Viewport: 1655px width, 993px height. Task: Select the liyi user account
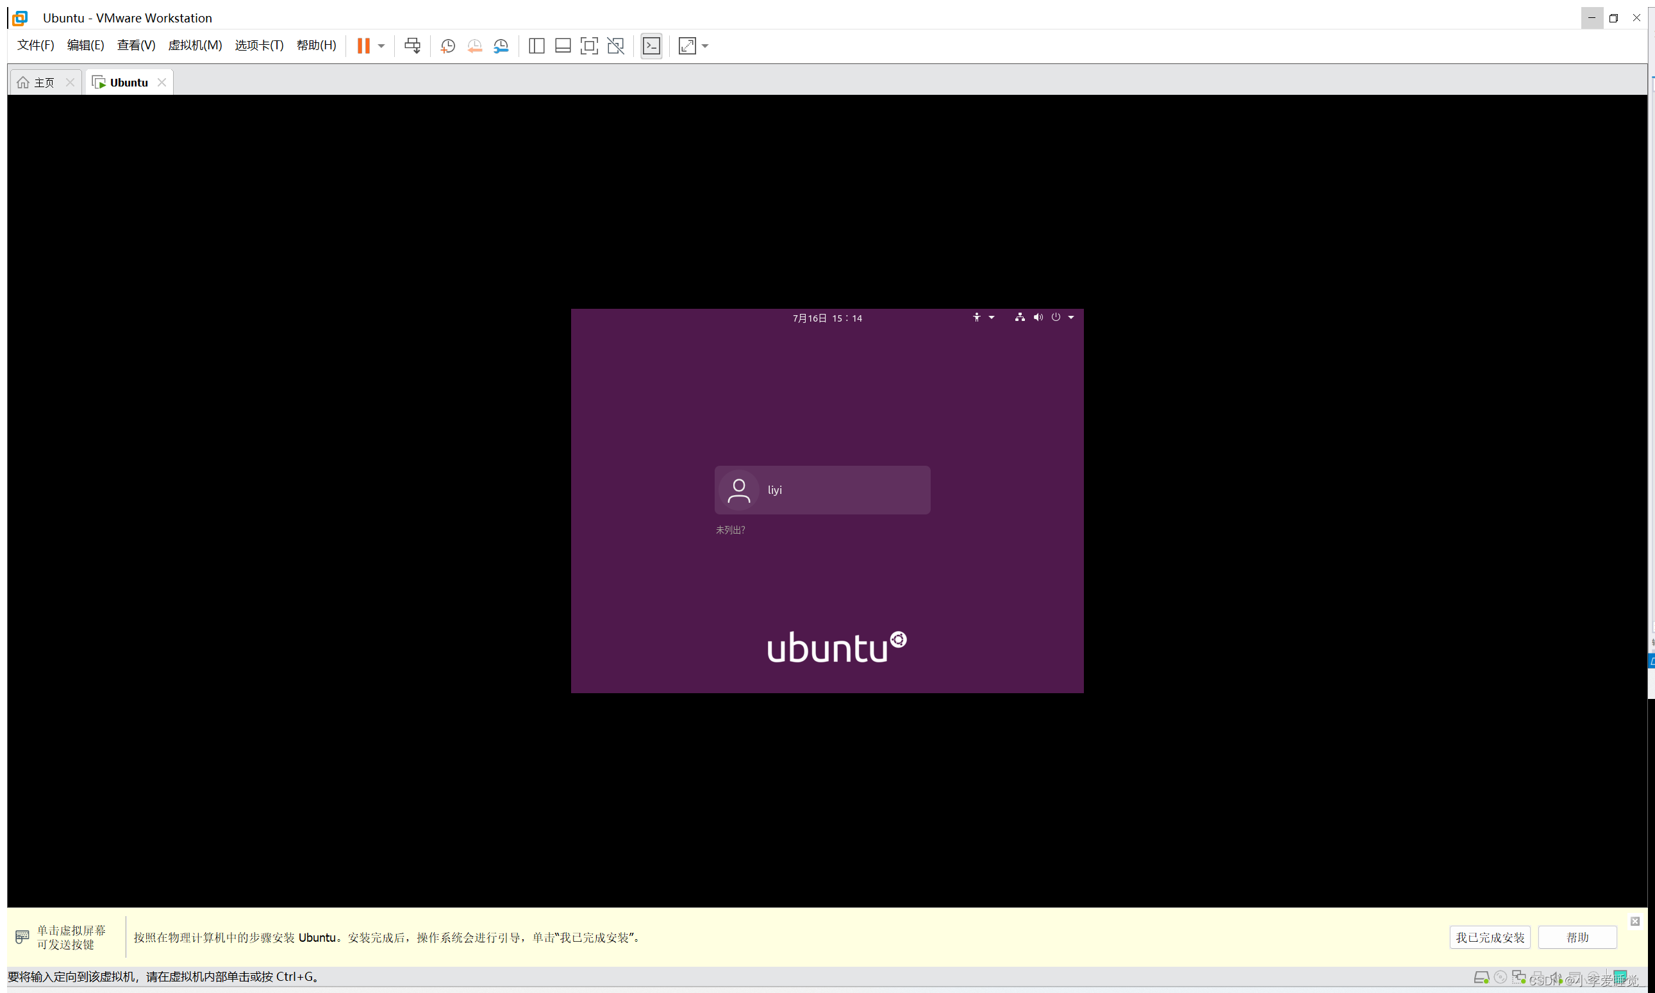click(822, 490)
